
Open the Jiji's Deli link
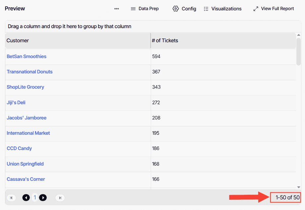pyautogui.click(x=16, y=103)
